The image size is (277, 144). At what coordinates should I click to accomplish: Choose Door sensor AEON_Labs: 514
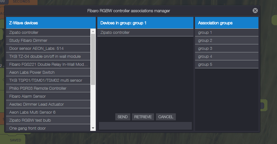[48, 49]
